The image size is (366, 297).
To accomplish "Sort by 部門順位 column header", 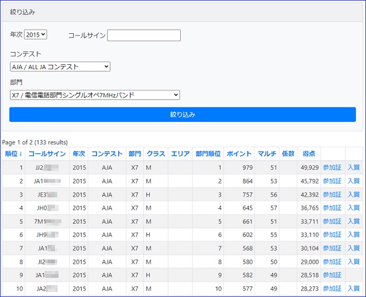I will pyautogui.click(x=208, y=153).
